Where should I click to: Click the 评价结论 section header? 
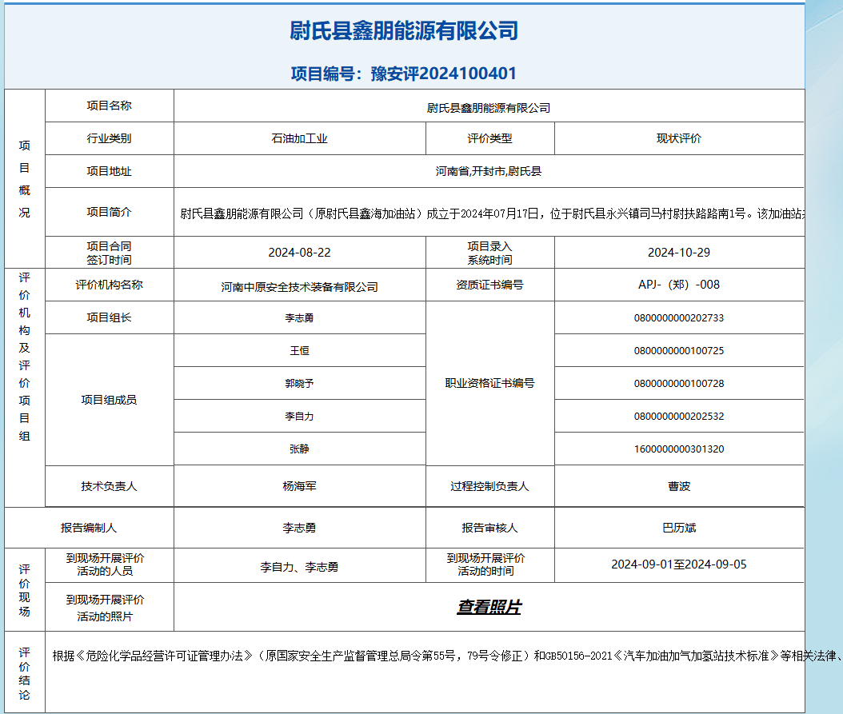pyautogui.click(x=24, y=673)
